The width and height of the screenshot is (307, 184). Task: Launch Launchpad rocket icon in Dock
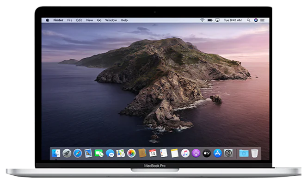click(x=67, y=153)
